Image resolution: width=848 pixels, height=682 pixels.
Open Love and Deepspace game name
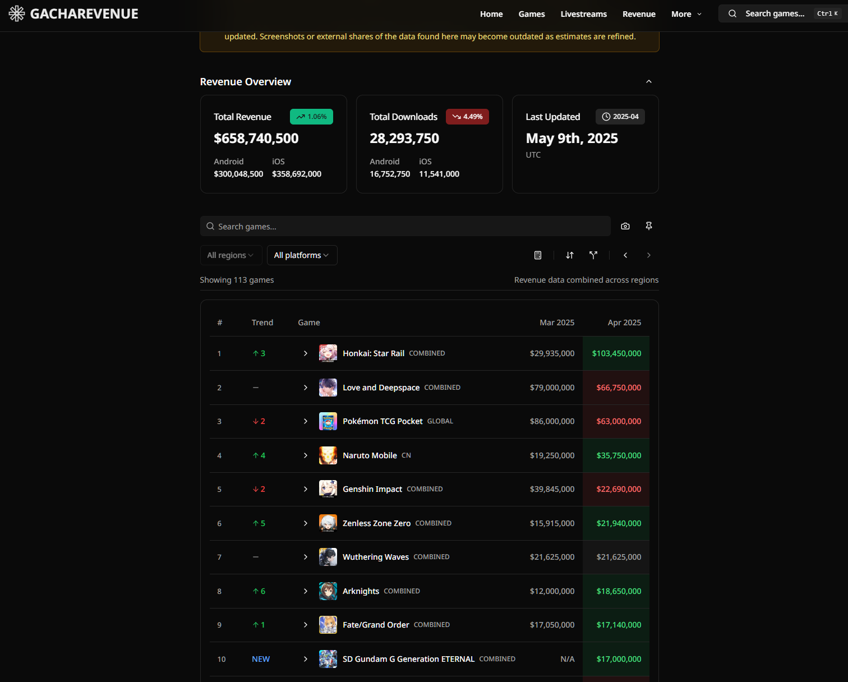point(381,388)
